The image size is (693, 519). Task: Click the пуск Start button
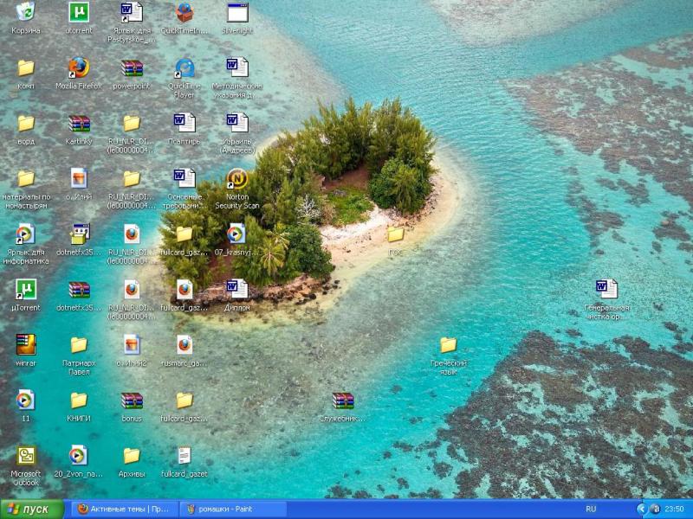tap(33, 509)
